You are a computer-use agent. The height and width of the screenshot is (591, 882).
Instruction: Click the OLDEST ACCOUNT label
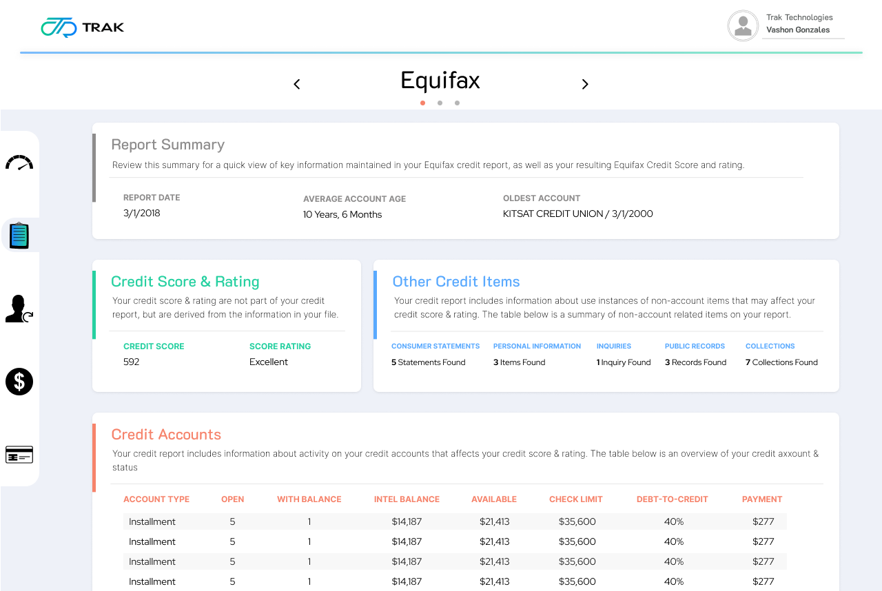click(542, 198)
